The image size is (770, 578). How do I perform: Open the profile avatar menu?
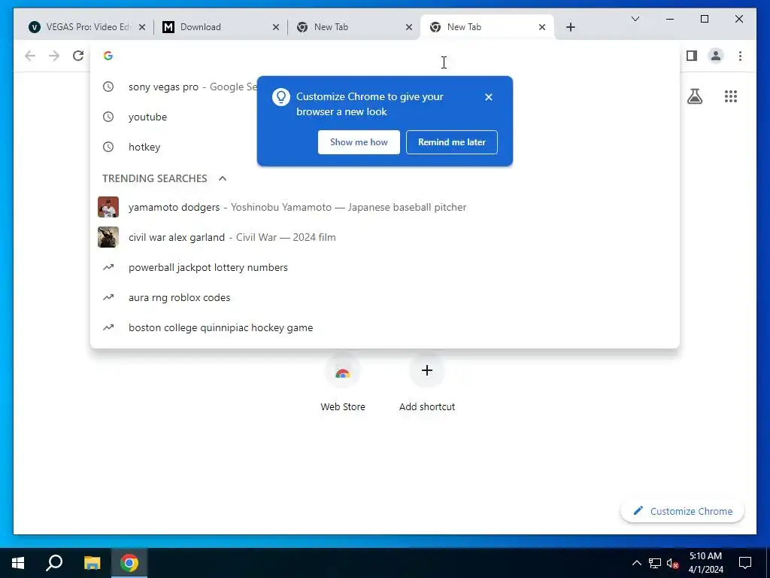(716, 56)
